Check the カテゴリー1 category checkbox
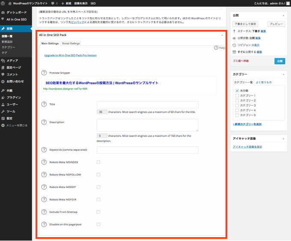The image size is (291, 241). (x=237, y=96)
